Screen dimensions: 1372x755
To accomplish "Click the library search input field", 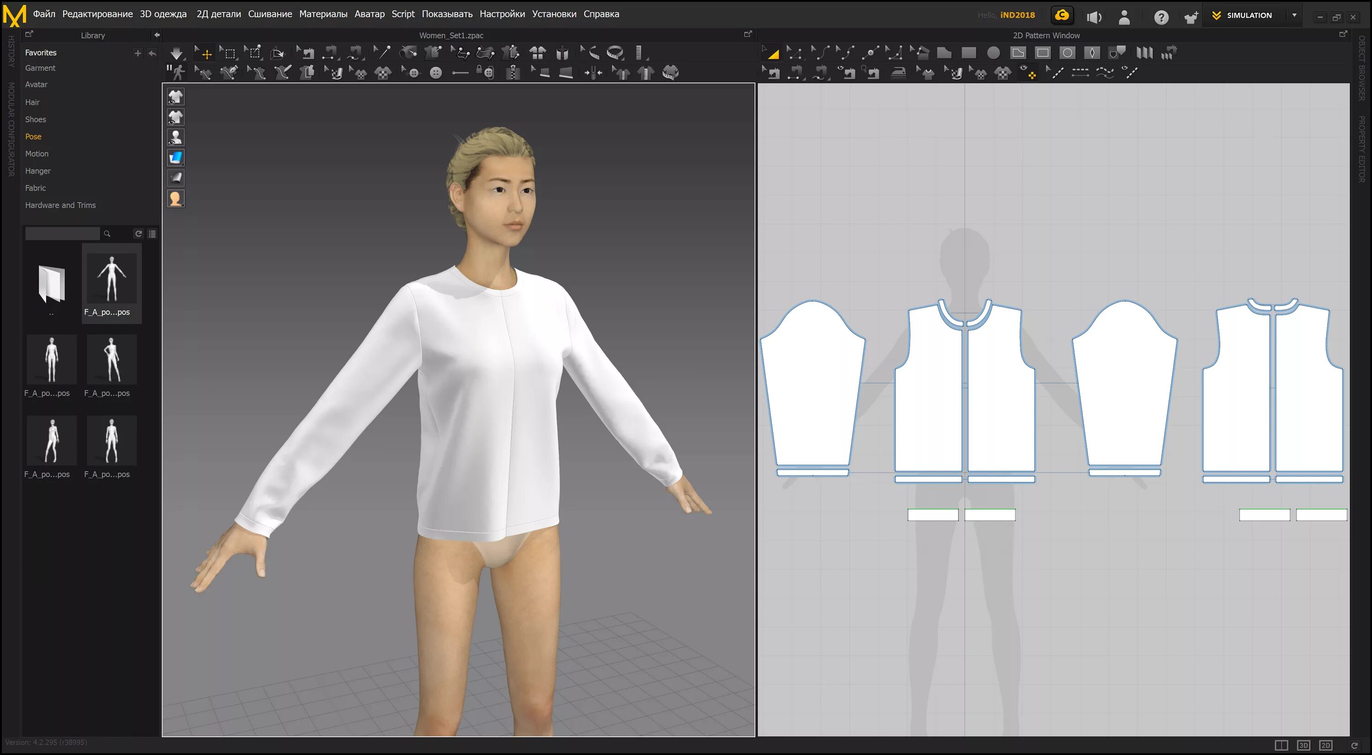I will [62, 234].
